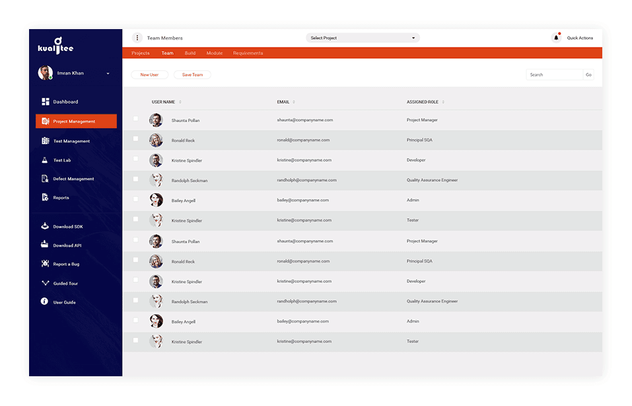Open the three-dot menu beside Team Members
Screen dimensions: 632x406
(137, 38)
